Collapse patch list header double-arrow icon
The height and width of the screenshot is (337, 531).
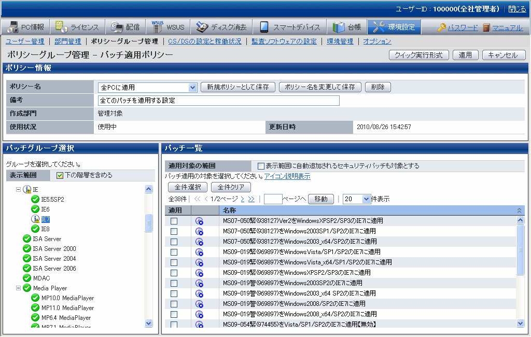[x=519, y=210]
